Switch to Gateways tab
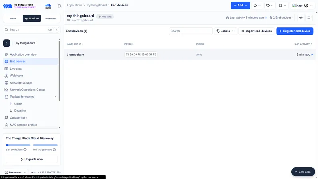This screenshot has width=318, height=179. [50, 18]
